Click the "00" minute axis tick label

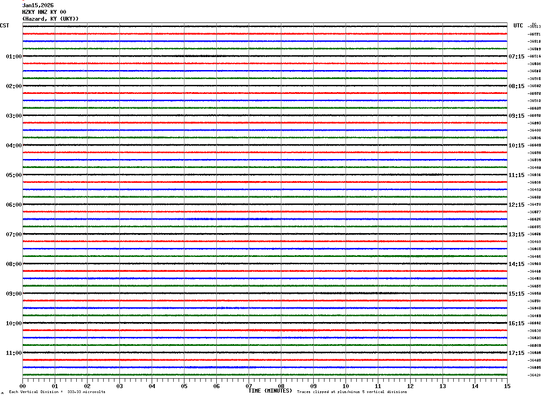coord(22,386)
